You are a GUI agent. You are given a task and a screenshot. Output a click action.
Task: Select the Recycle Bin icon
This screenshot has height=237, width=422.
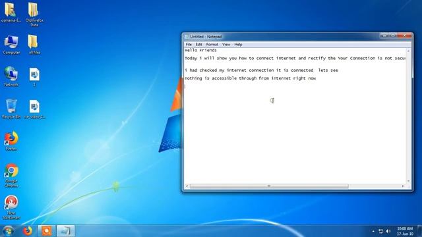click(x=11, y=109)
